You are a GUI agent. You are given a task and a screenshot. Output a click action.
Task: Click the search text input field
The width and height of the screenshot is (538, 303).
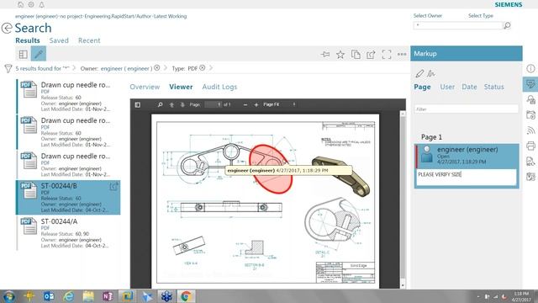pyautogui.click(x=458, y=25)
